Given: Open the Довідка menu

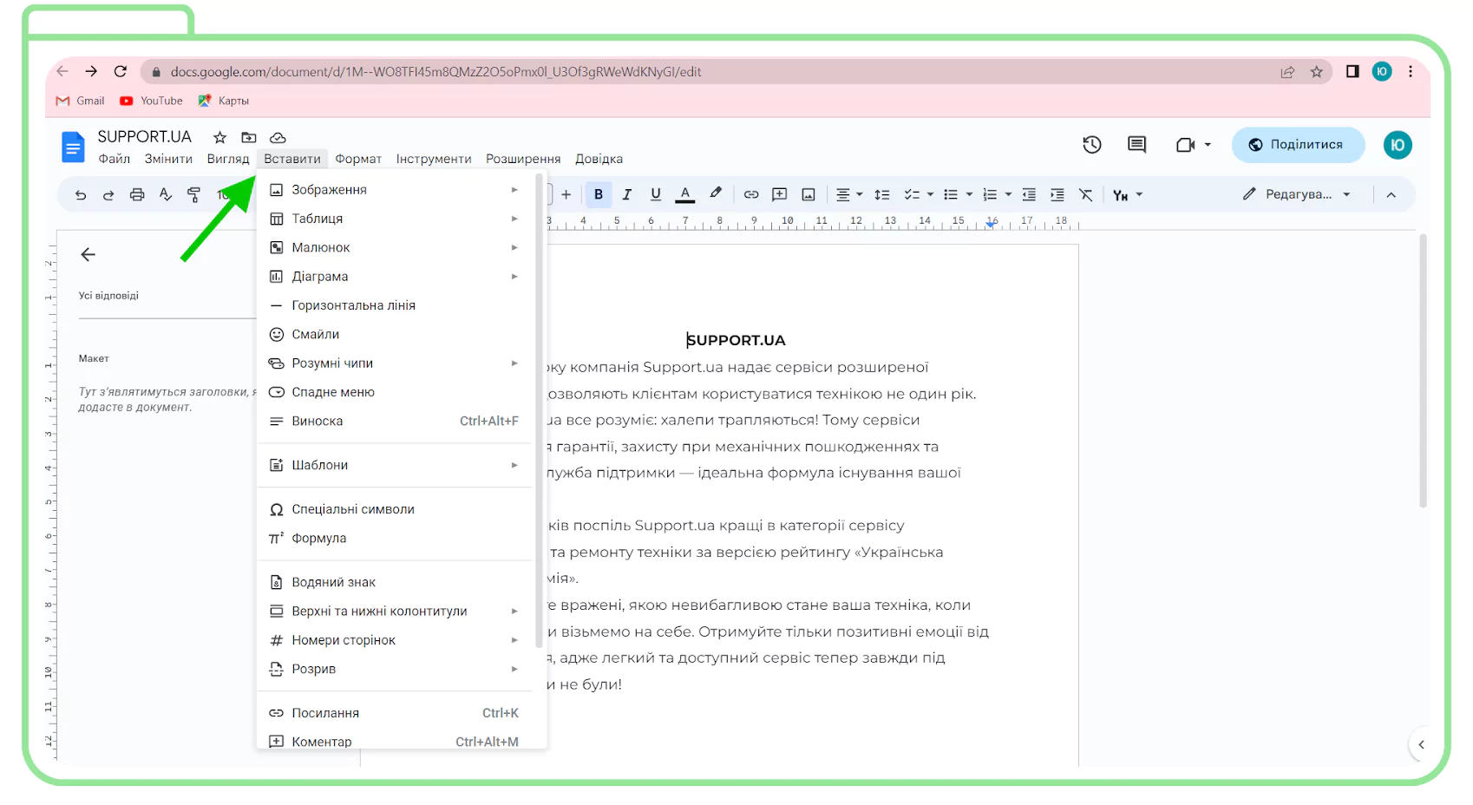Looking at the screenshot, I should (x=599, y=159).
